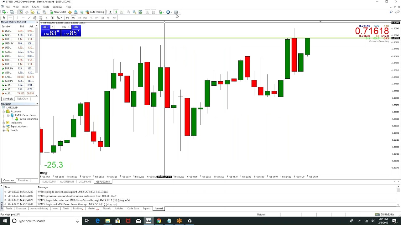
Task: Switch to Tick Chart tab
Action: (23, 99)
